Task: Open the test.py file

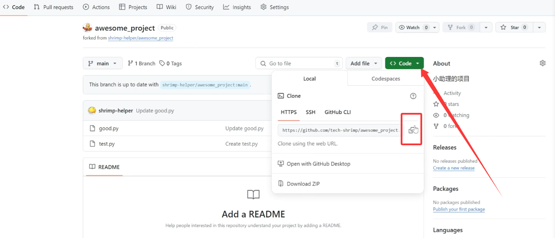Action: pos(107,144)
